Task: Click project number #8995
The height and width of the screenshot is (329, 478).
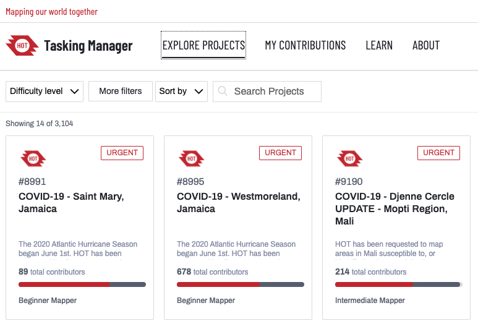Action: click(190, 182)
